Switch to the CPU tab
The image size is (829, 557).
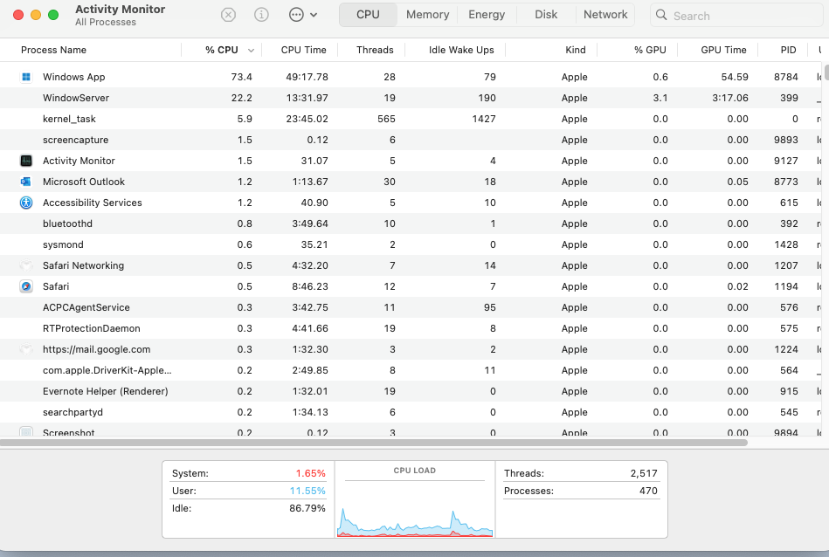[368, 15]
